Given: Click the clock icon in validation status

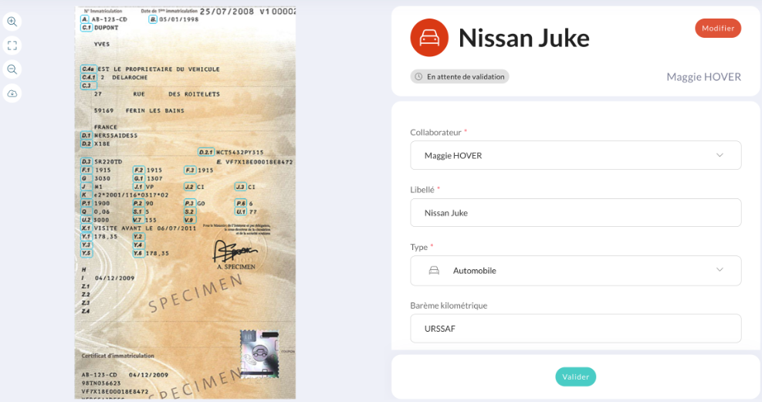Looking at the screenshot, I should point(418,76).
